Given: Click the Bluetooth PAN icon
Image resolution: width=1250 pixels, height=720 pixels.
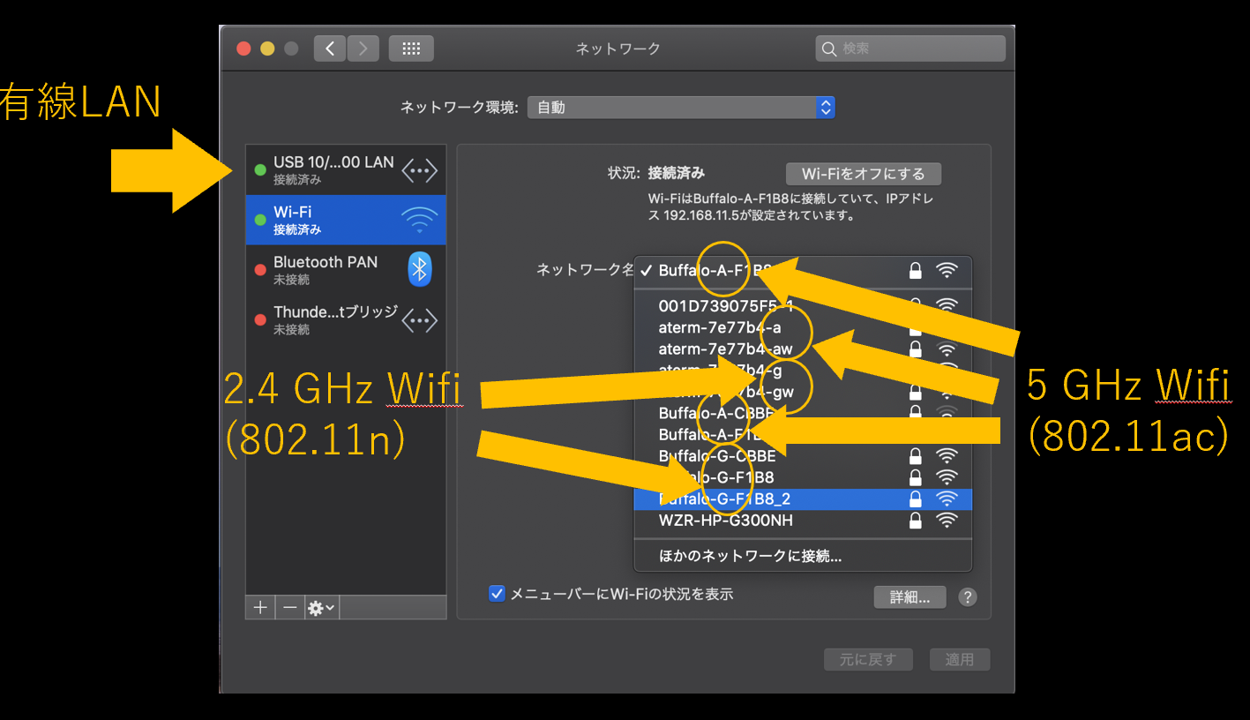Looking at the screenshot, I should [419, 268].
